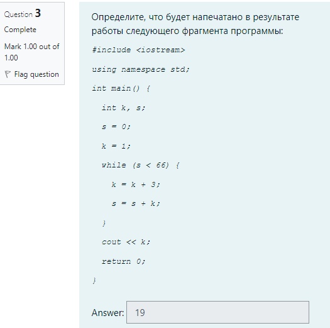The height and width of the screenshot is (328, 330).
Task: Click the s = 0; code line
Action: (x=116, y=127)
